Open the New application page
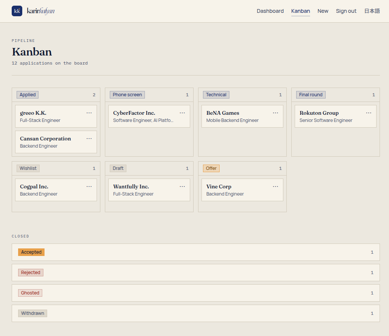The width and height of the screenshot is (389, 336). pos(323,11)
